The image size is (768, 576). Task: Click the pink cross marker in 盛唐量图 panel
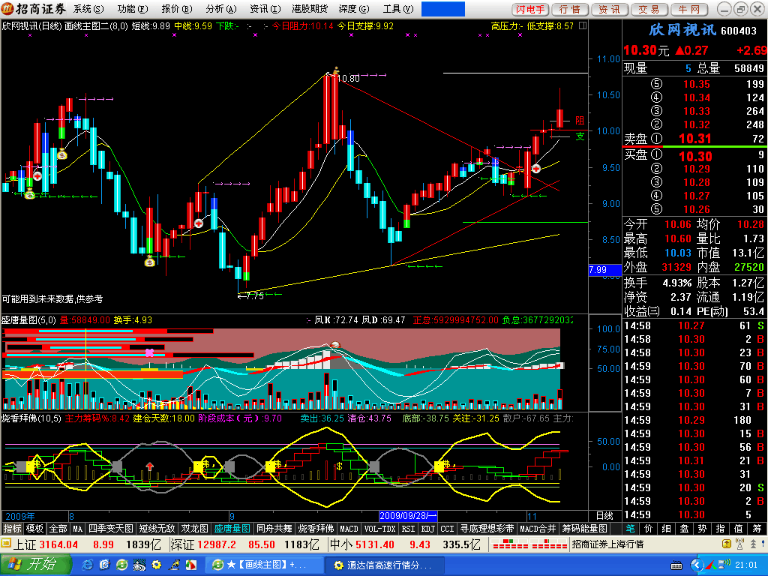[149, 352]
